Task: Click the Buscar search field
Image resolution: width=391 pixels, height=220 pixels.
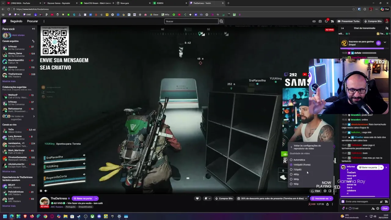Action: [191, 21]
